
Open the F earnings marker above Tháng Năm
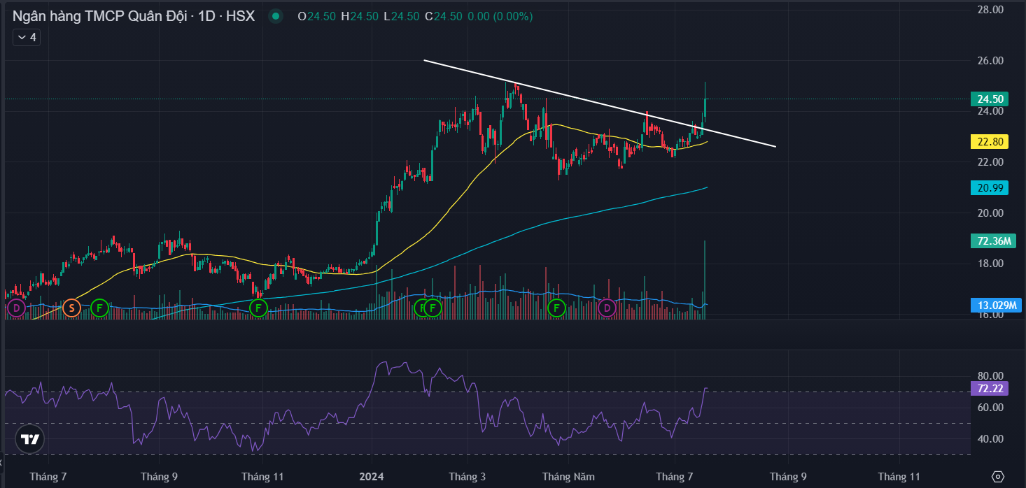point(557,307)
